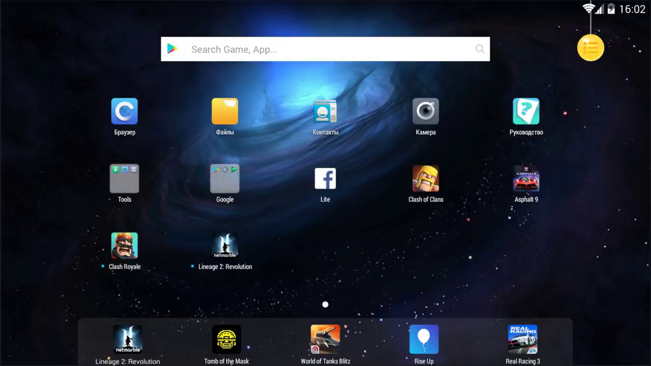
Task: Click the Google Play logo in search bar
Action: pos(172,49)
